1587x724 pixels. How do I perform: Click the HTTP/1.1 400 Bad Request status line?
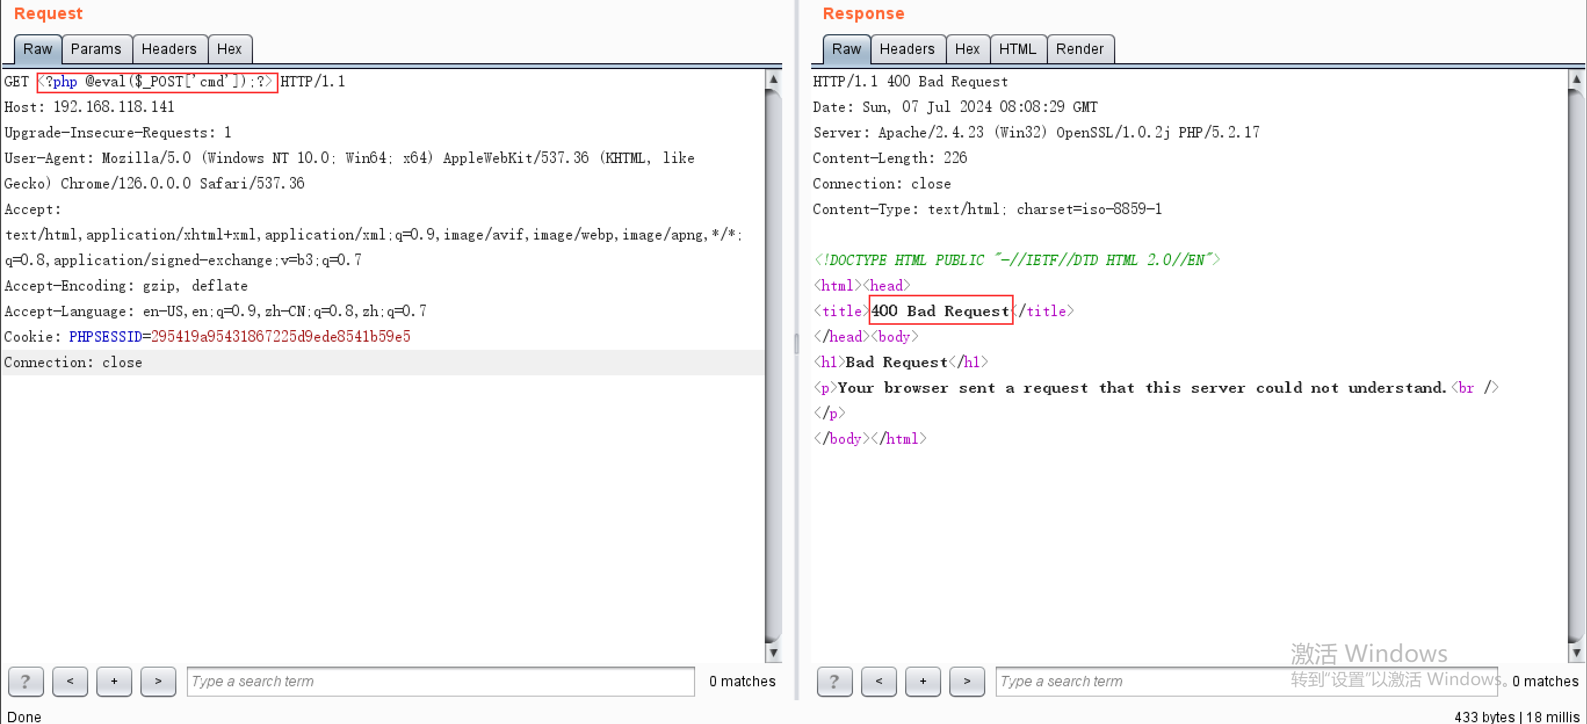pyautogui.click(x=910, y=81)
